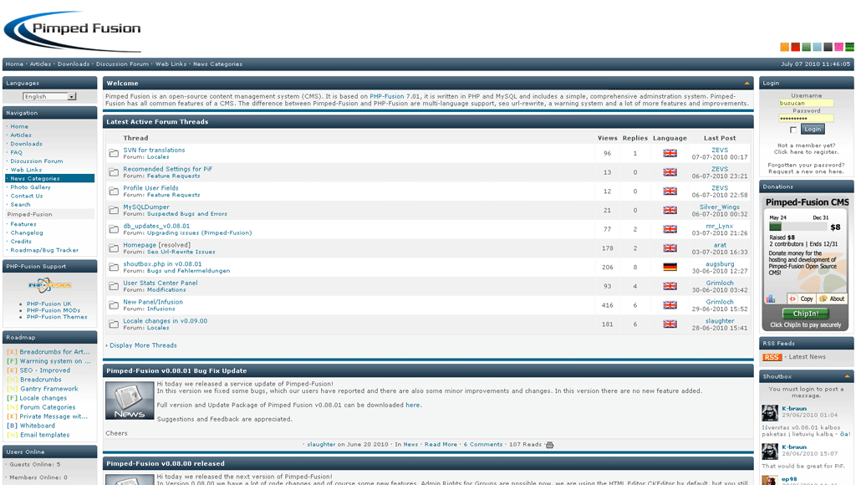856x485 pixels.
Task: Collapse the Welcome panel with its arrow
Action: 746,84
